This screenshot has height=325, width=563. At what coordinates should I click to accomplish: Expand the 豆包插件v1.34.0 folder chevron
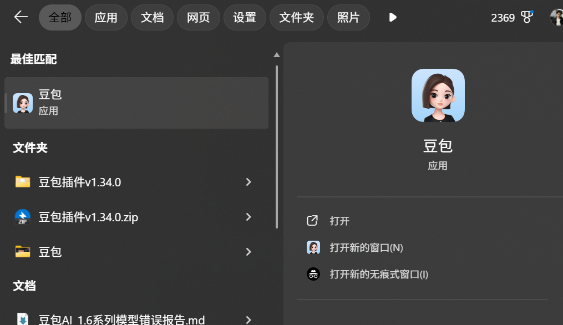point(248,182)
